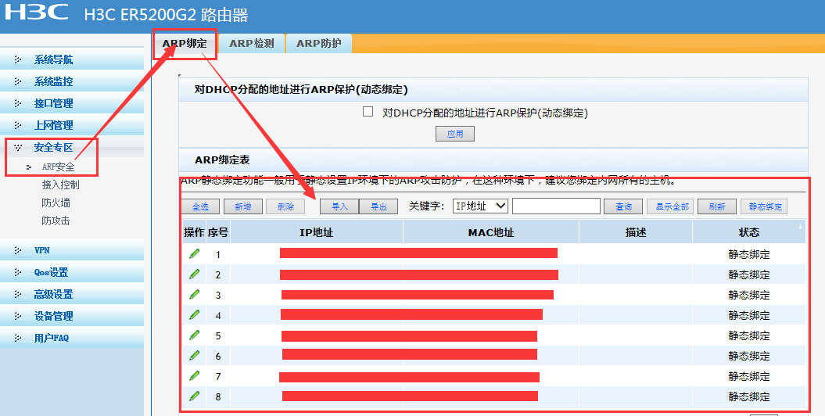The image size is (825, 416).
Task: Enable ARP protection for DHCP-assigned addresses checkbox
Action: coord(368,112)
